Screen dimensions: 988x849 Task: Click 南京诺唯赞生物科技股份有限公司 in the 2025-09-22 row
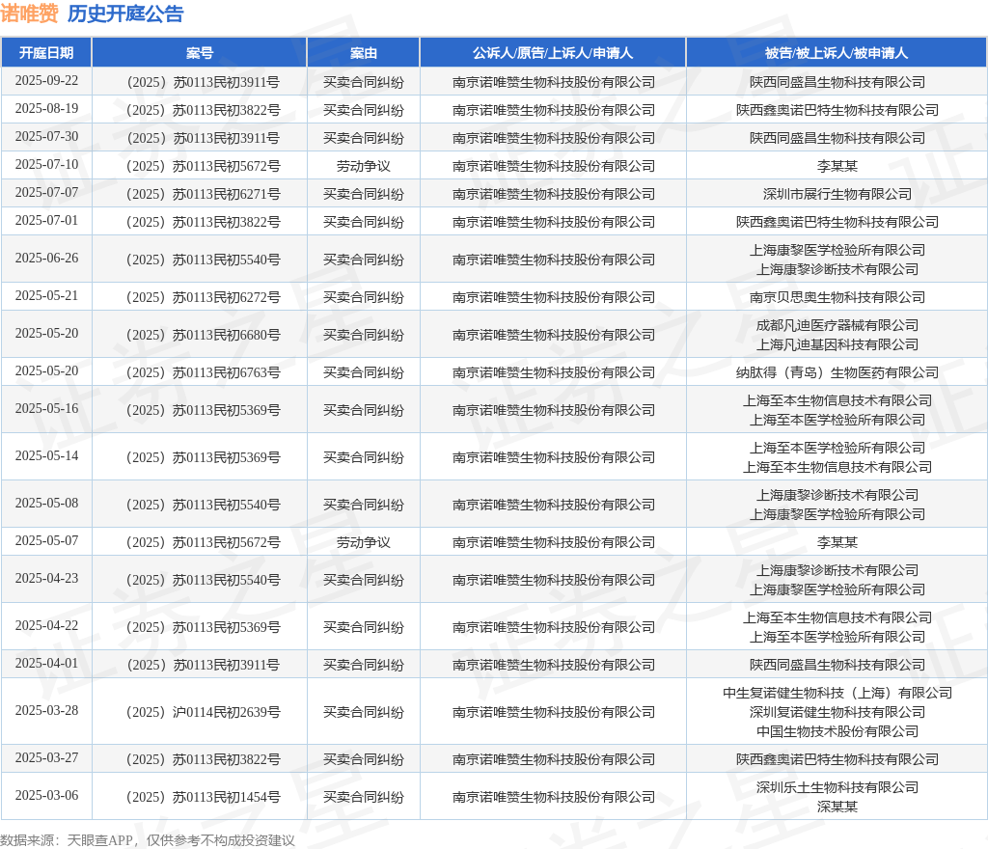(x=553, y=83)
